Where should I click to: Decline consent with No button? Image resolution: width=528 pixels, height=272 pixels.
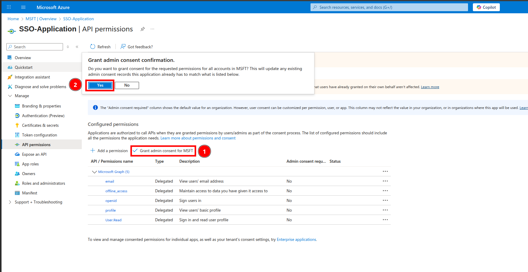127,85
